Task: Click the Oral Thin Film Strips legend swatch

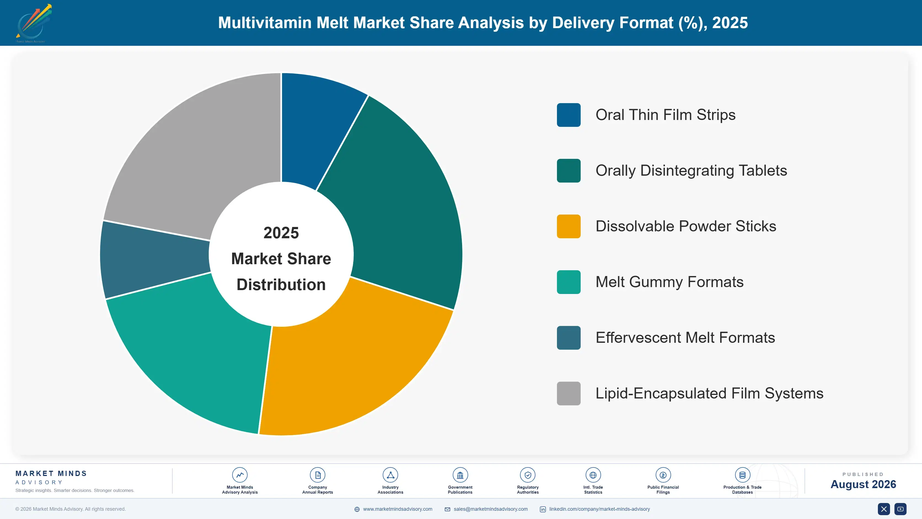Action: [568, 115]
